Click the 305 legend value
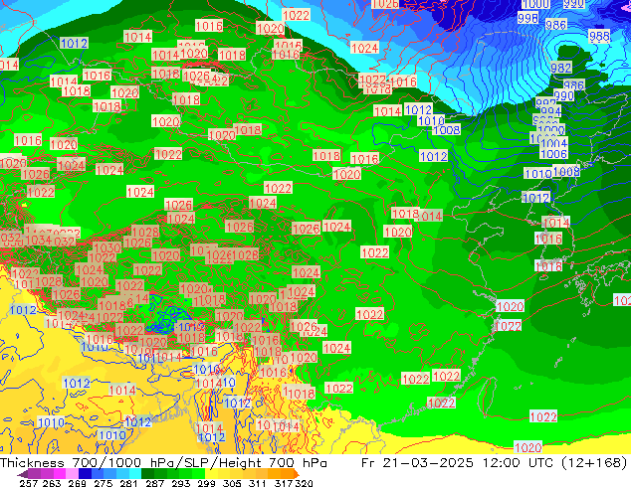Screen dimensions: 631x487 click(232, 483)
